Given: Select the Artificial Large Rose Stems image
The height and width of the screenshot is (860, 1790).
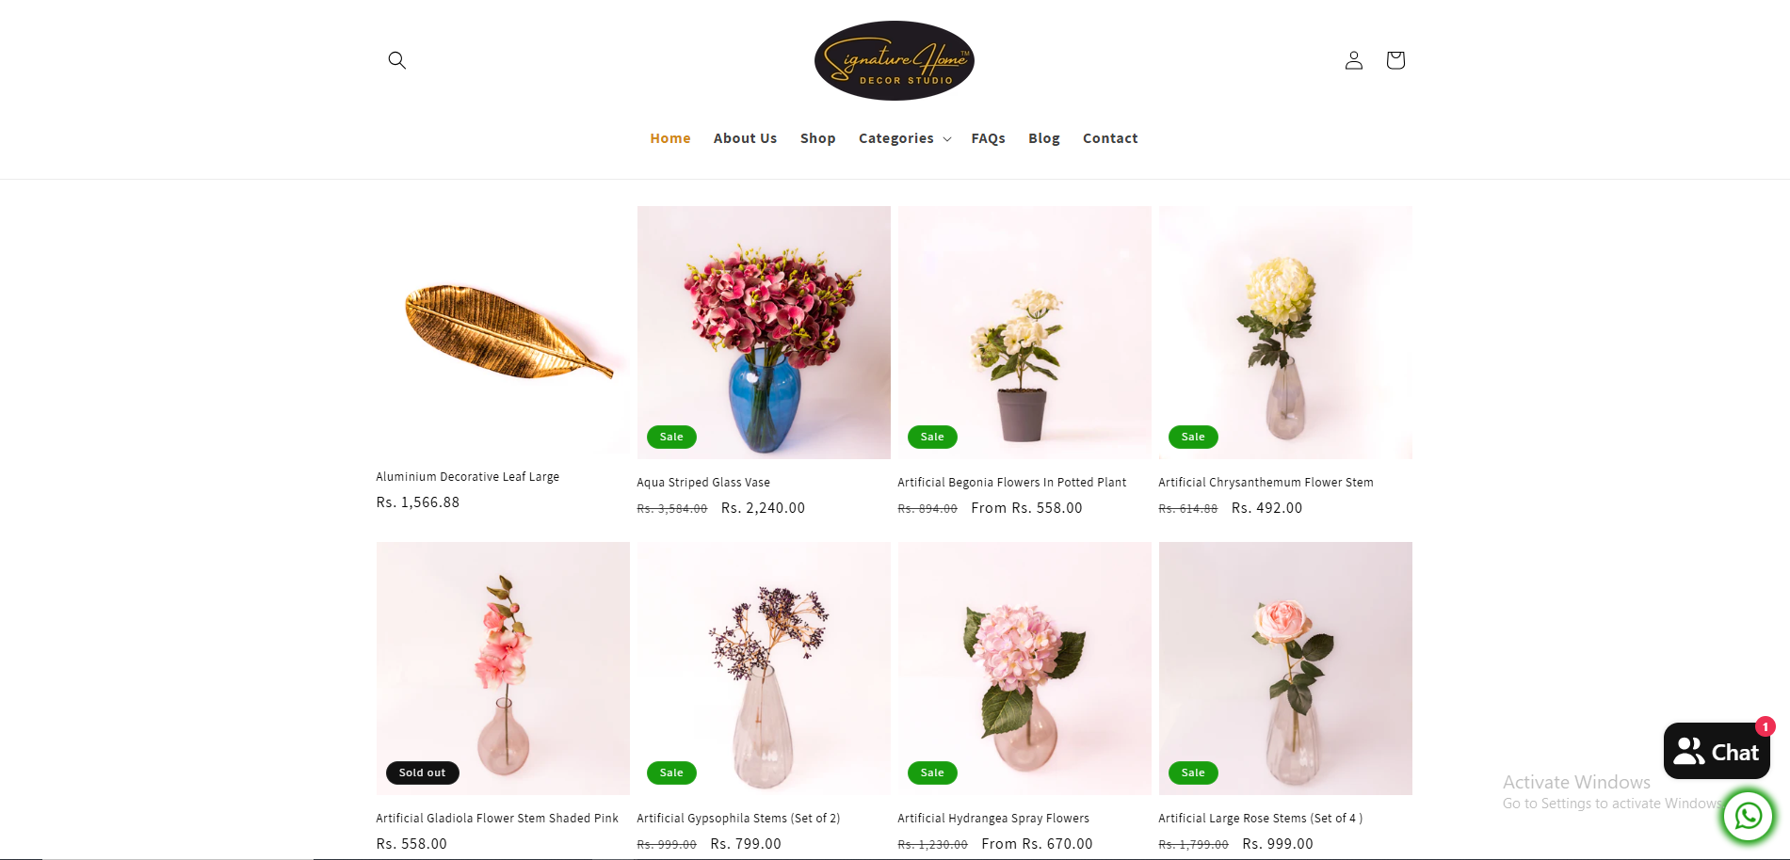Looking at the screenshot, I should click(1285, 668).
